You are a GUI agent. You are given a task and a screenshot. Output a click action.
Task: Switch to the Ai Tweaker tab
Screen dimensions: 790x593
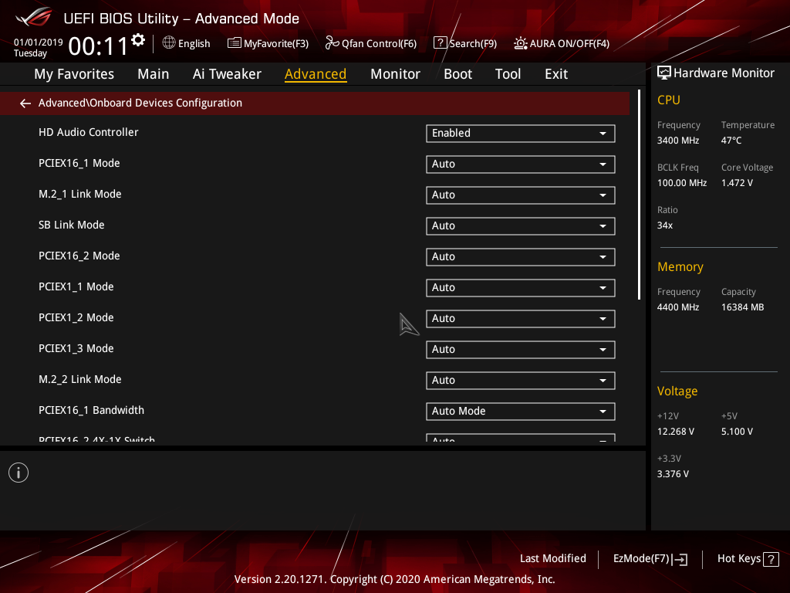pos(227,74)
